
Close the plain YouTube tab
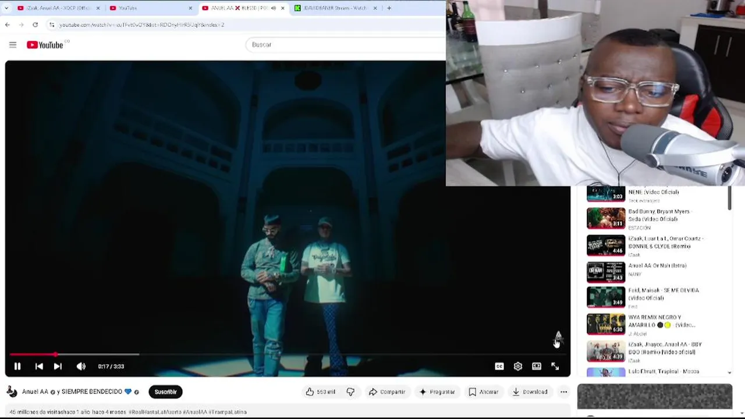coord(190,8)
